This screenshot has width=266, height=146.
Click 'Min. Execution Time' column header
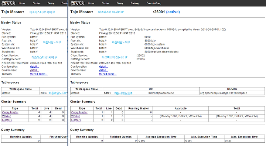point(204,137)
